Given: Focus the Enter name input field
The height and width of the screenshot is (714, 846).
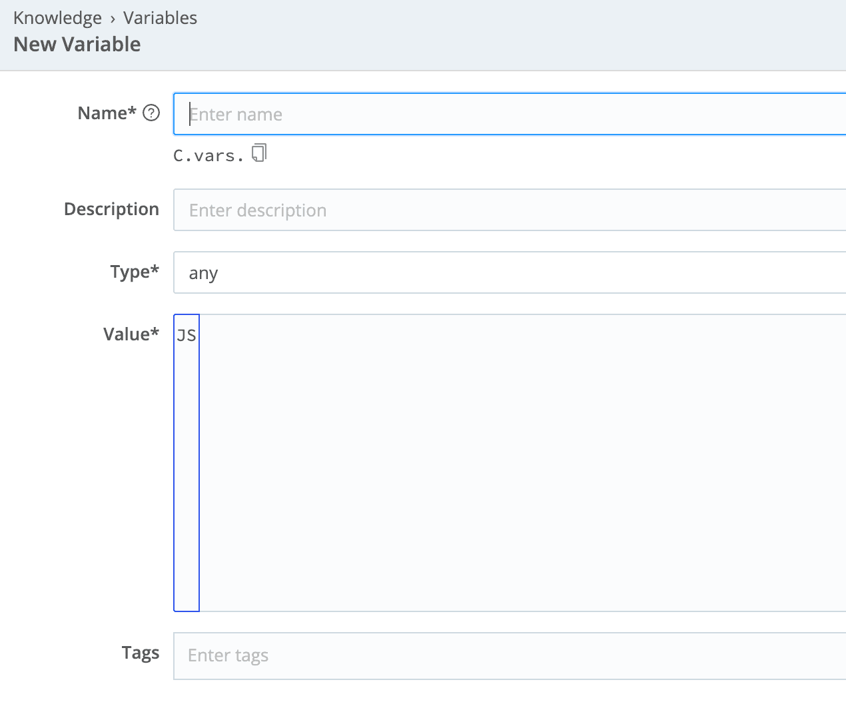Looking at the screenshot, I should pyautogui.click(x=466, y=114).
